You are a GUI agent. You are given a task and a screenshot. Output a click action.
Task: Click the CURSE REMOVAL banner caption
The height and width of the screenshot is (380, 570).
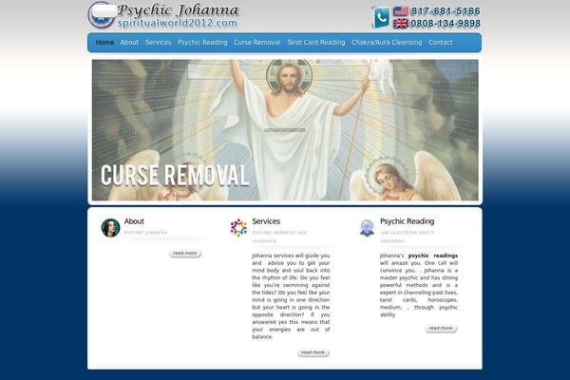point(175,175)
